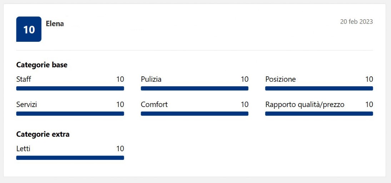Click the Comfort category label

[x=154, y=105]
